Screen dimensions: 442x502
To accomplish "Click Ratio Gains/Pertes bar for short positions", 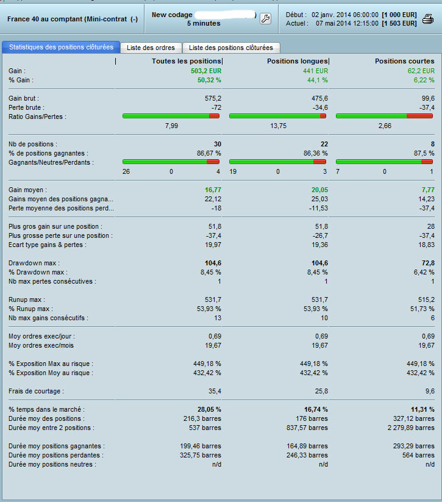I will coord(385,116).
